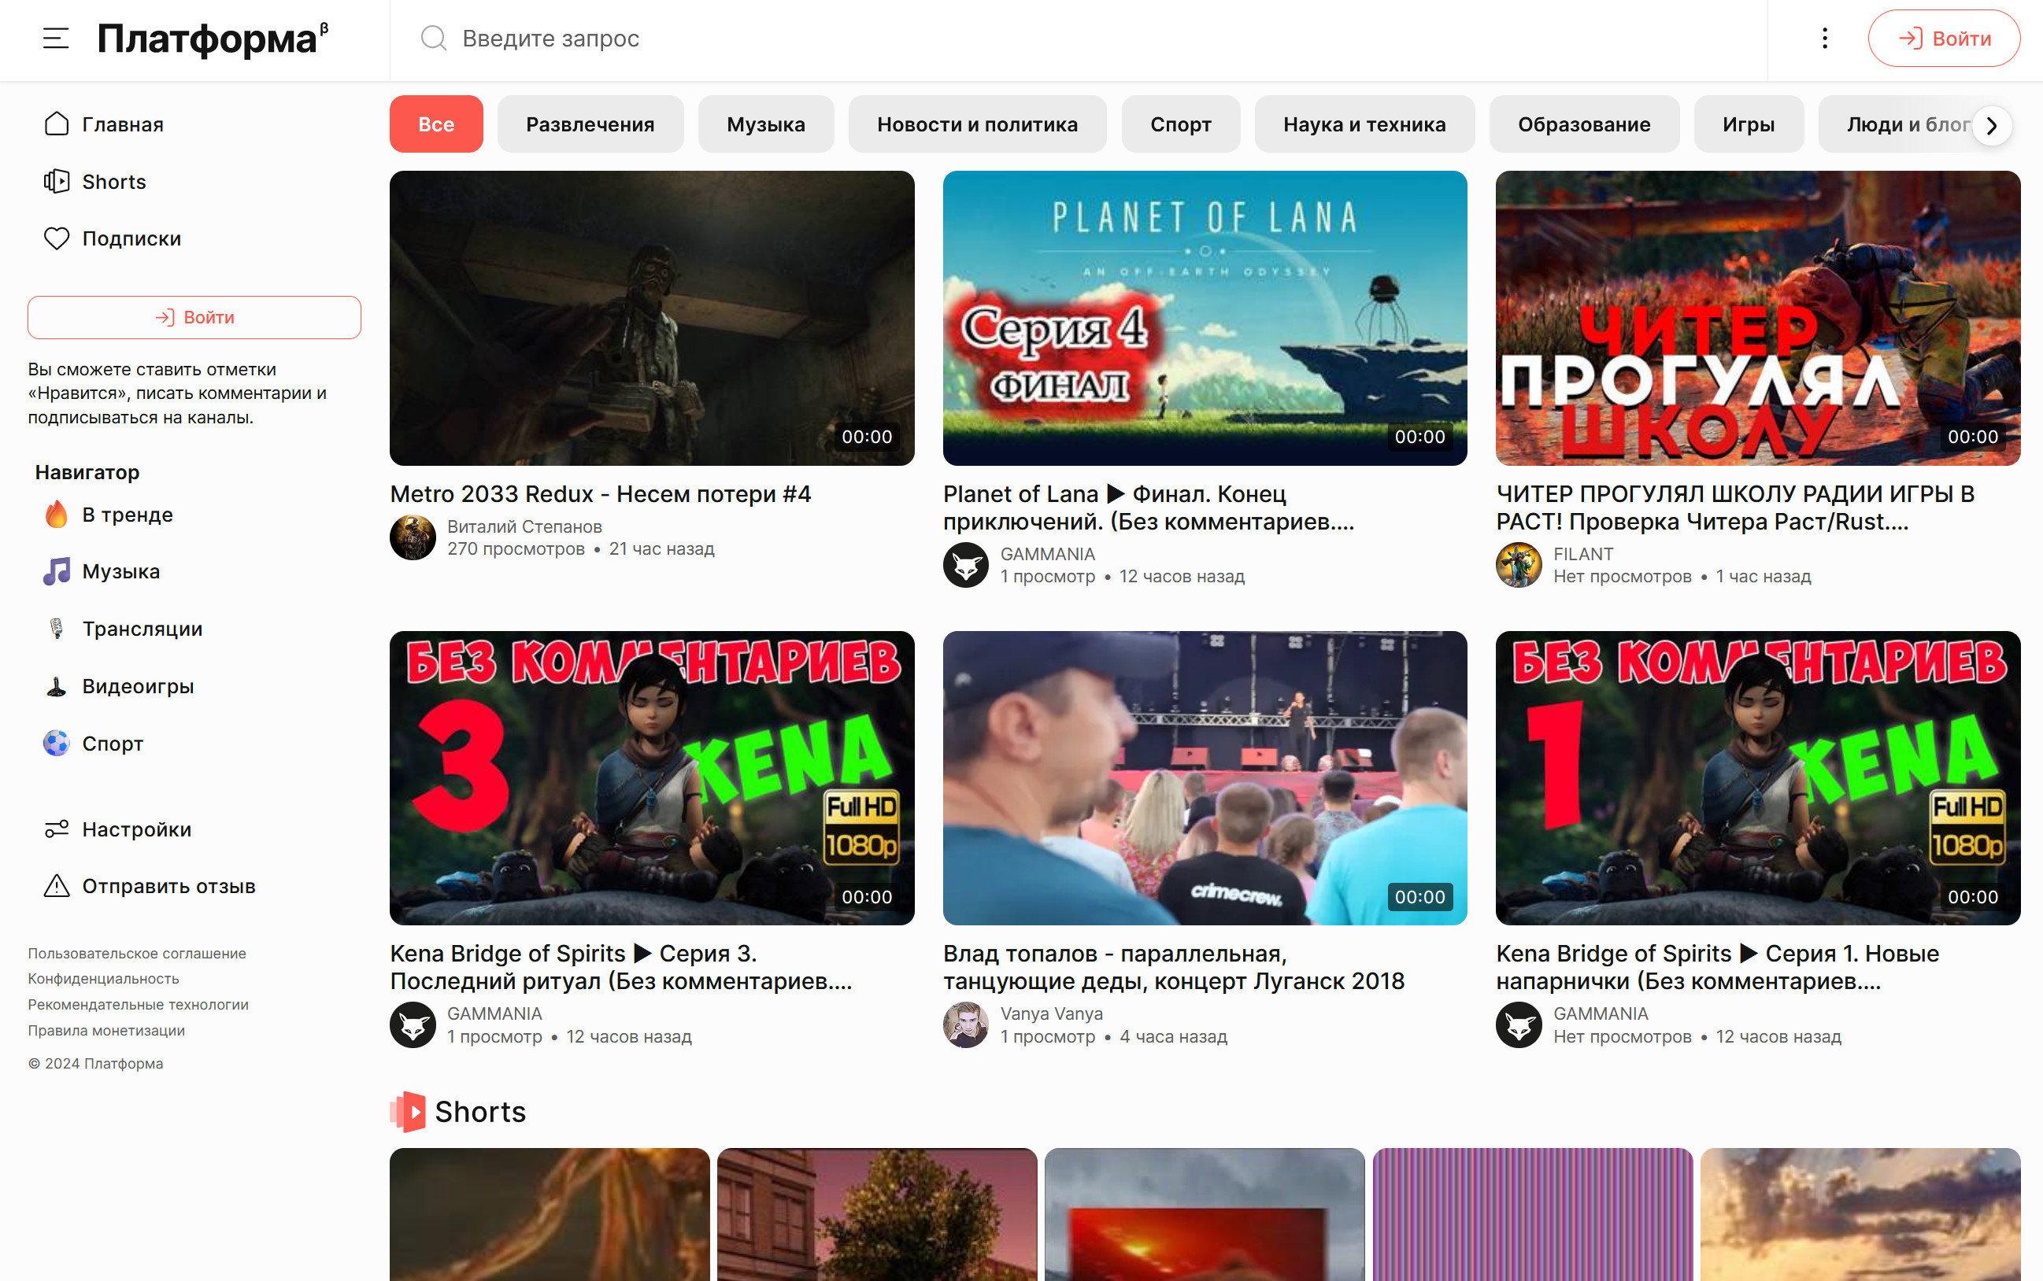The image size is (2043, 1281).
Task: Open the three-dot options menu
Action: click(1824, 38)
